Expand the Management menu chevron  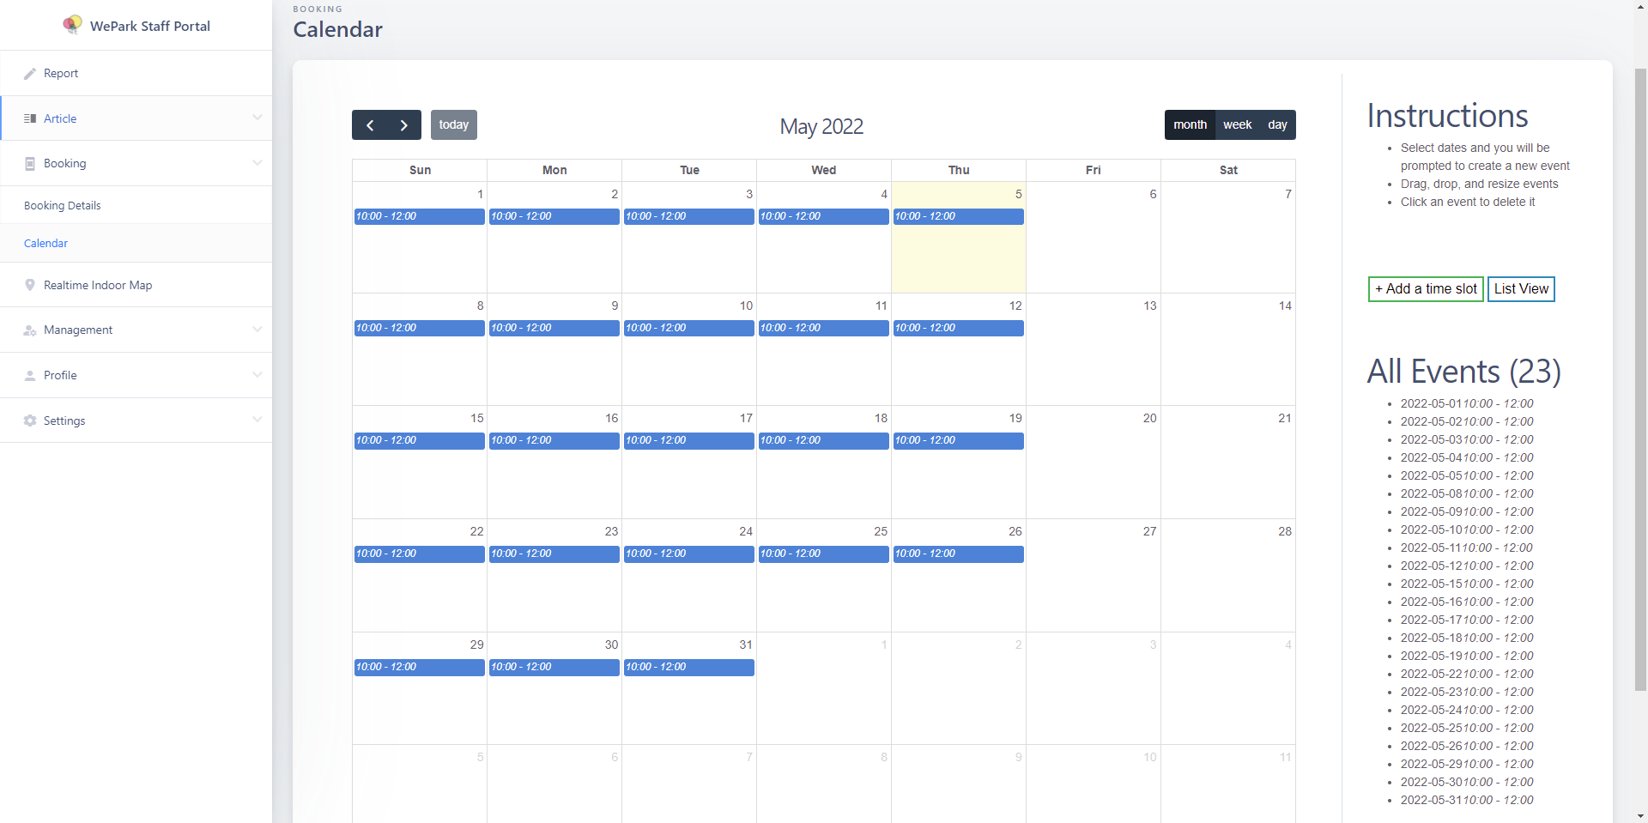pyautogui.click(x=257, y=330)
